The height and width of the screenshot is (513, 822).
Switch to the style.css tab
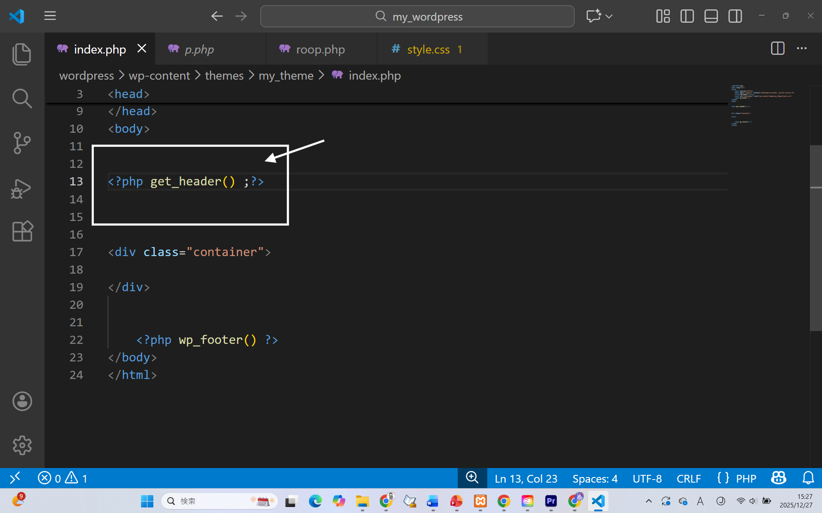pos(428,49)
